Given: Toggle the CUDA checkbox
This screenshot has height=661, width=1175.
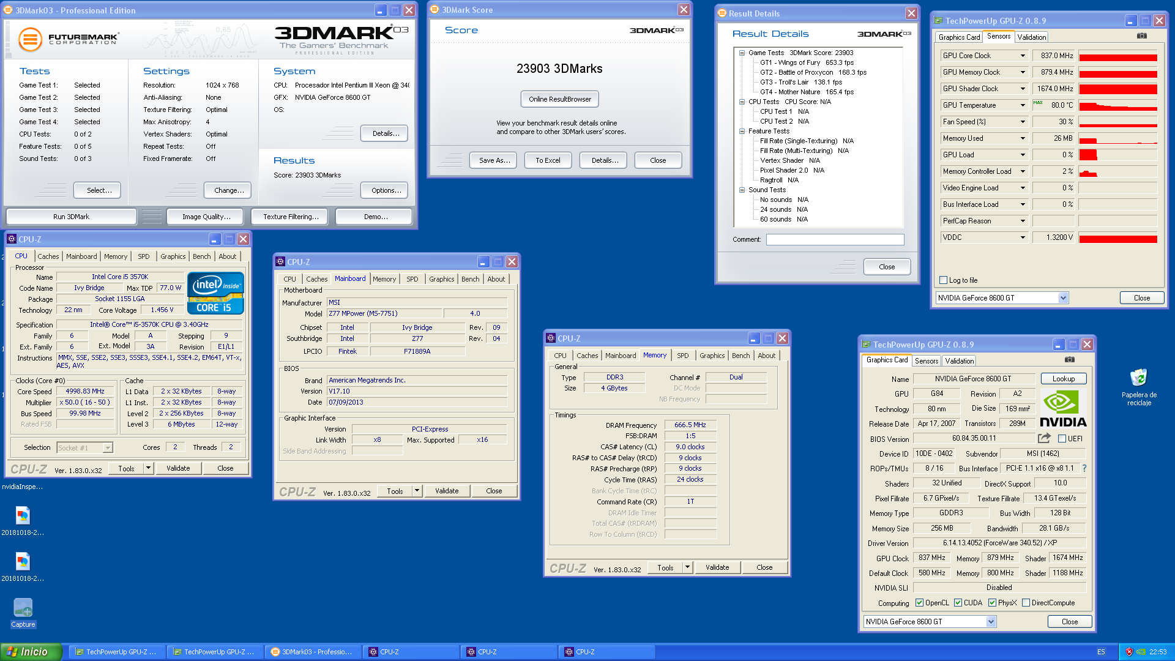Looking at the screenshot, I should coord(958,603).
